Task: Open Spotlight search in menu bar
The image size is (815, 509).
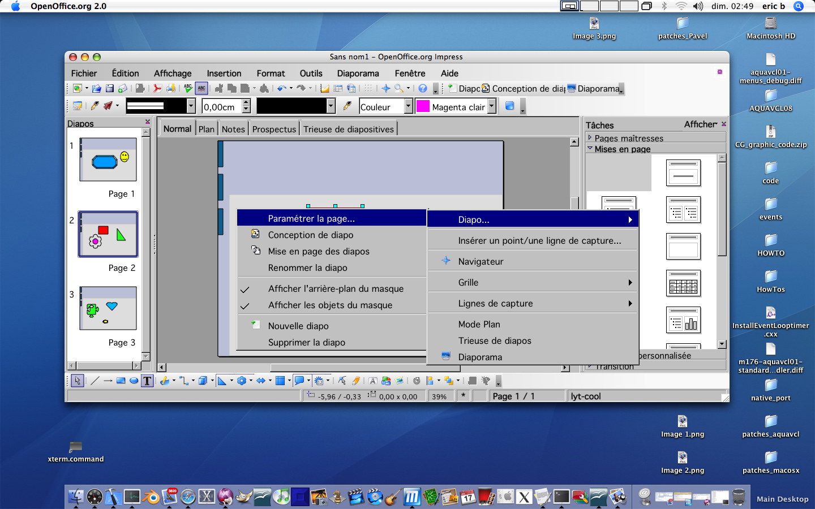Action: coord(799,6)
